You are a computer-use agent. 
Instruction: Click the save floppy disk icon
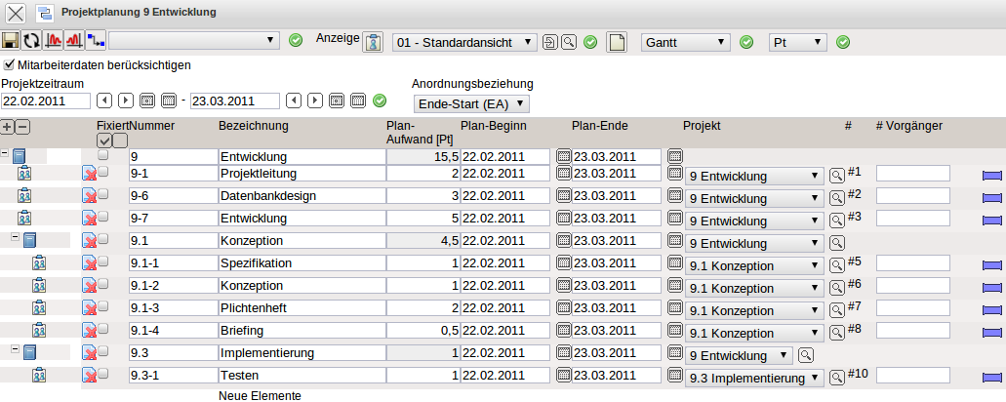[10, 41]
